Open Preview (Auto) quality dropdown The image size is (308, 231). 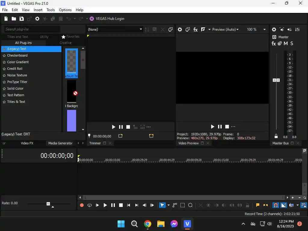click(226, 29)
